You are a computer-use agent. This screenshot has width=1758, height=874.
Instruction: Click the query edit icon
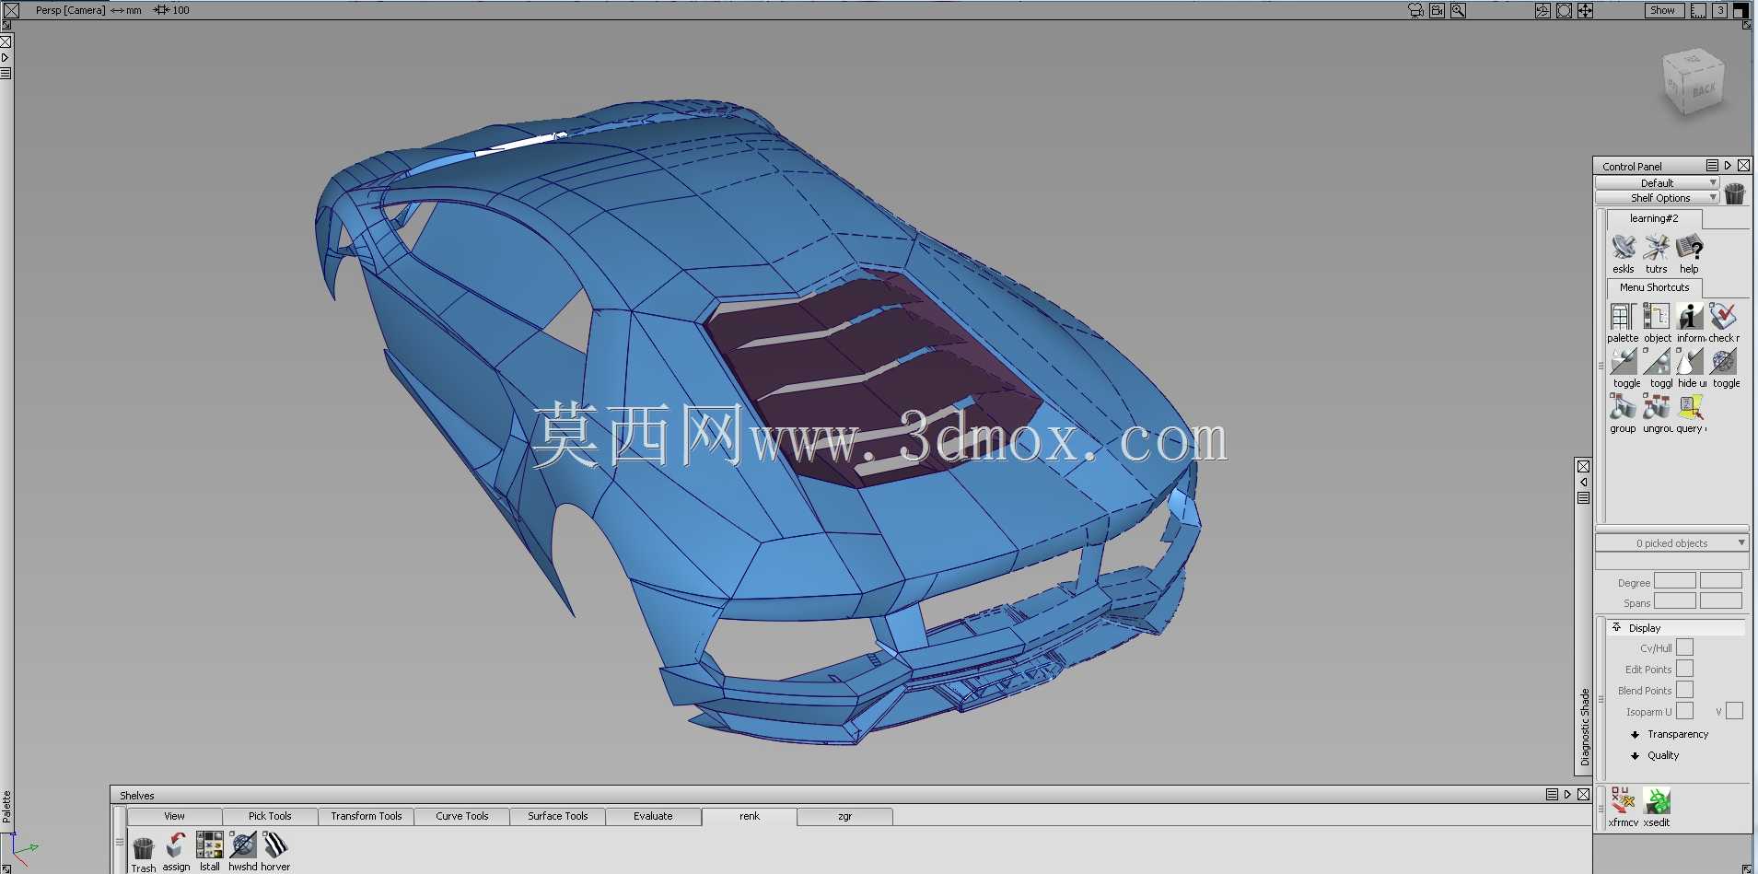(x=1690, y=406)
